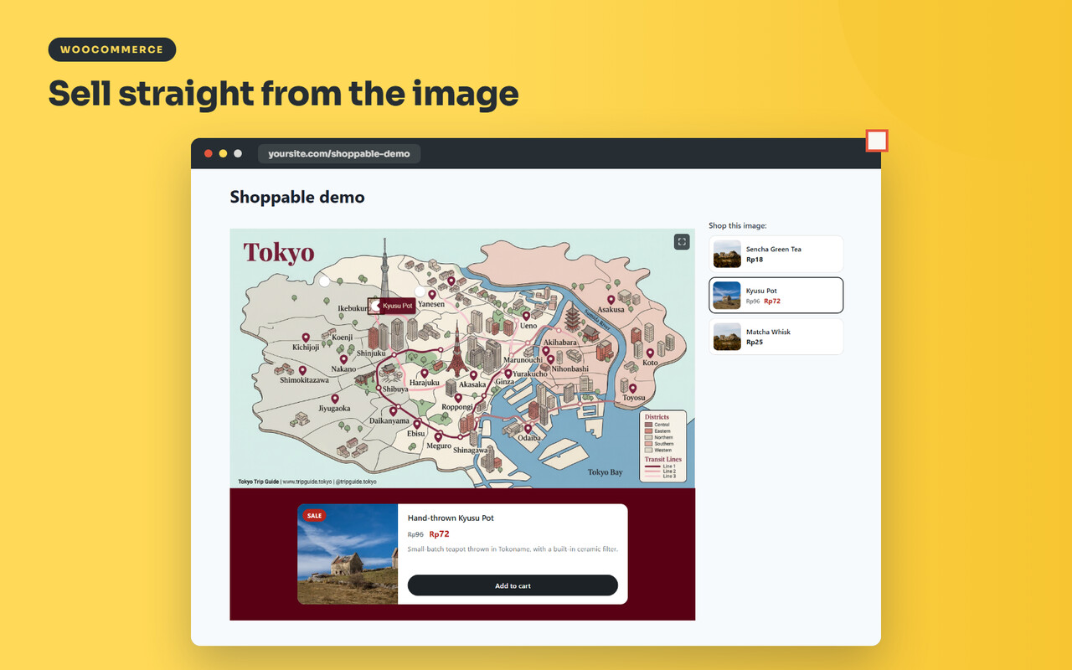1072x670 pixels.
Task: Open the large Hand-thrown Kyusu Pot product photo
Action: (348, 554)
